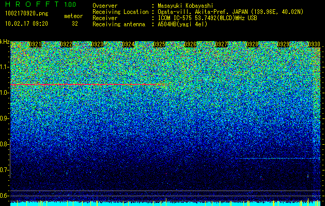Click the 'meteor' label

point(73,16)
